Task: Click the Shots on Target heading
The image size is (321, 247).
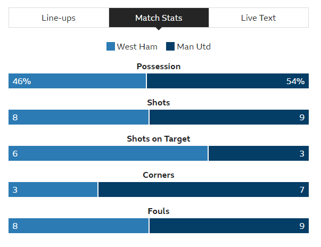Action: pos(159,139)
